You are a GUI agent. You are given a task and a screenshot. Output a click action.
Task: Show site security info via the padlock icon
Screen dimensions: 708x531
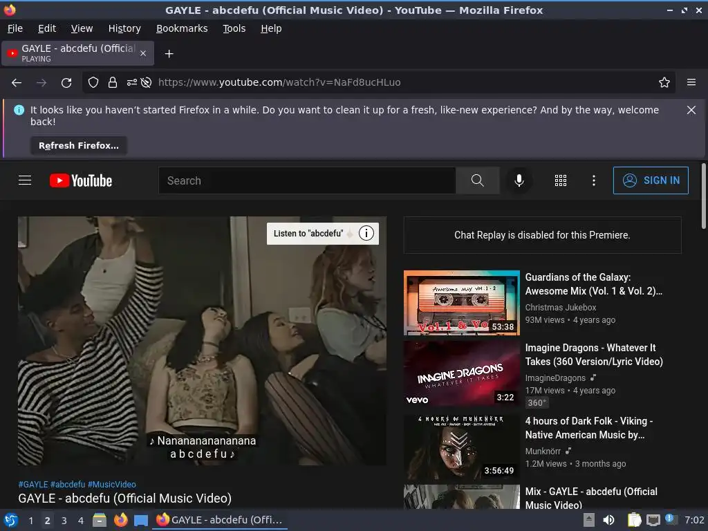113,83
